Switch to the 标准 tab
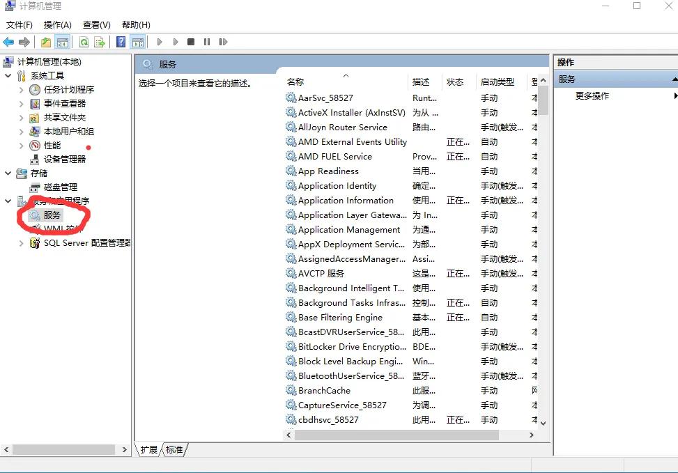The image size is (678, 473). pyautogui.click(x=174, y=449)
